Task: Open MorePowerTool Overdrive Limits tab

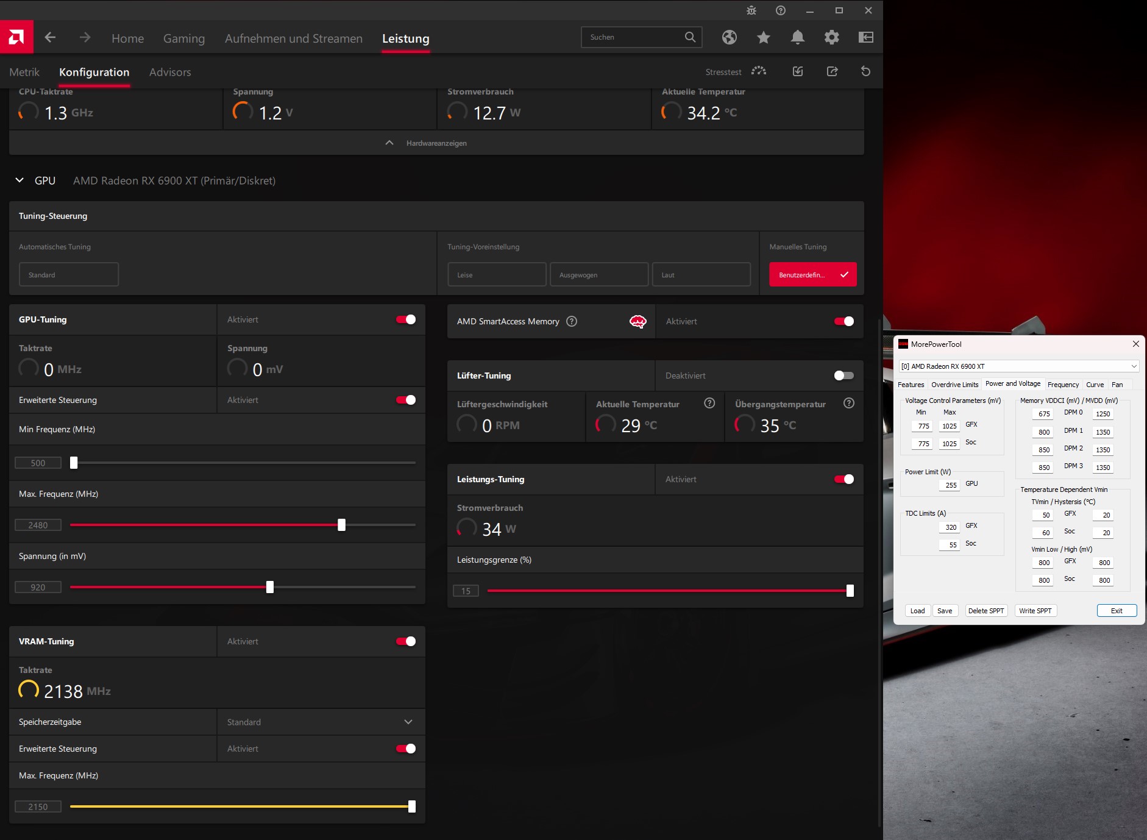Action: (x=954, y=385)
